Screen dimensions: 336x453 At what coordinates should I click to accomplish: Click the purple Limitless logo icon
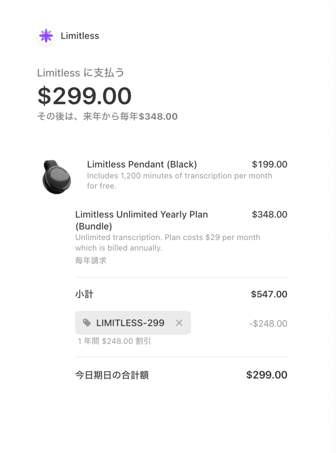click(46, 36)
